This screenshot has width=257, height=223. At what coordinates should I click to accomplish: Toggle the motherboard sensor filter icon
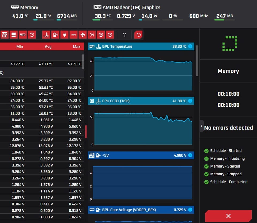click(5, 35)
